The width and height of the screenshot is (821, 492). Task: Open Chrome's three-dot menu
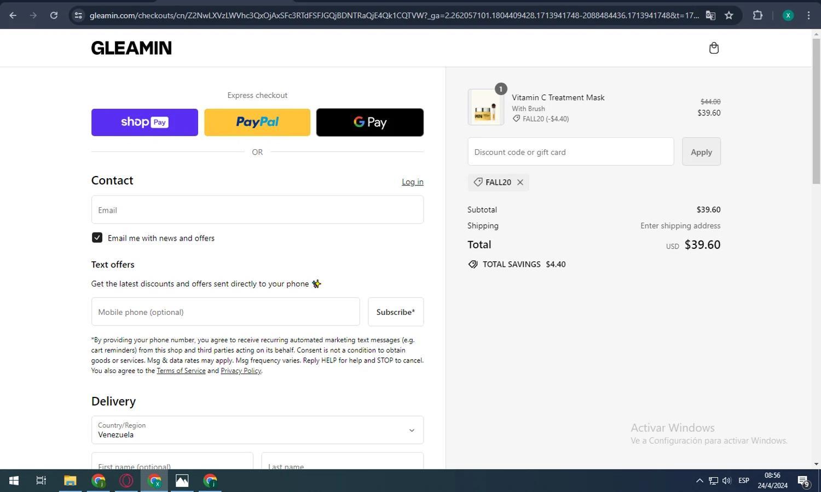pyautogui.click(x=808, y=15)
